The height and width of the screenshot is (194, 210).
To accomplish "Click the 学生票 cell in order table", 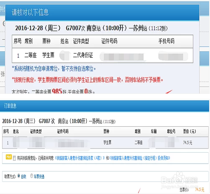I will click(x=107, y=142).
